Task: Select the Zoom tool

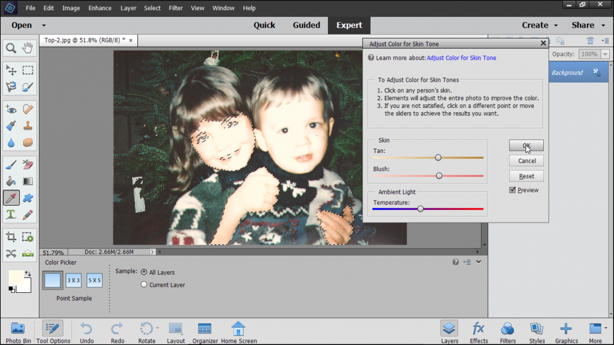Action: (11, 49)
